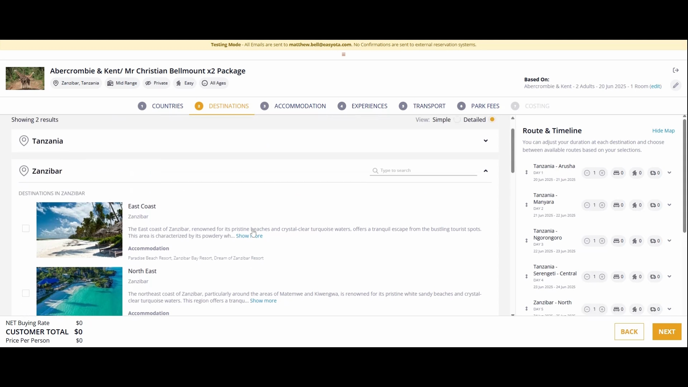Image resolution: width=688 pixels, height=387 pixels.
Task: Tick the East Coast destination checkbox
Action: [x=26, y=229]
